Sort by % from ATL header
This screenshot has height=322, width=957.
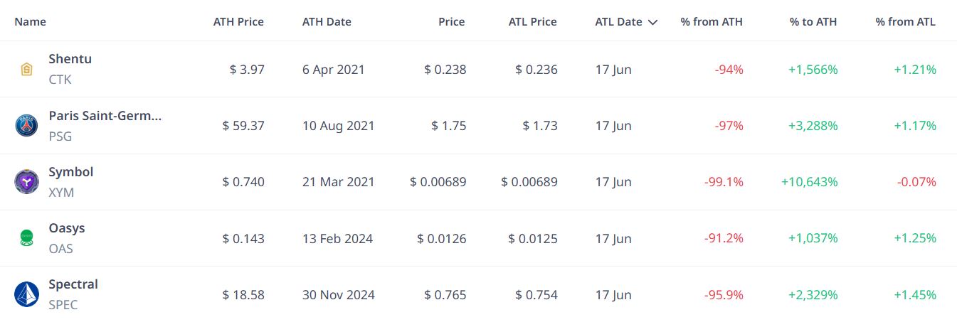click(906, 22)
